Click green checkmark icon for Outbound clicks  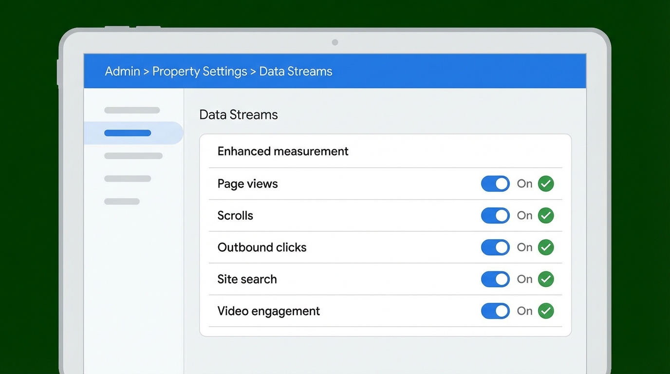coord(546,247)
